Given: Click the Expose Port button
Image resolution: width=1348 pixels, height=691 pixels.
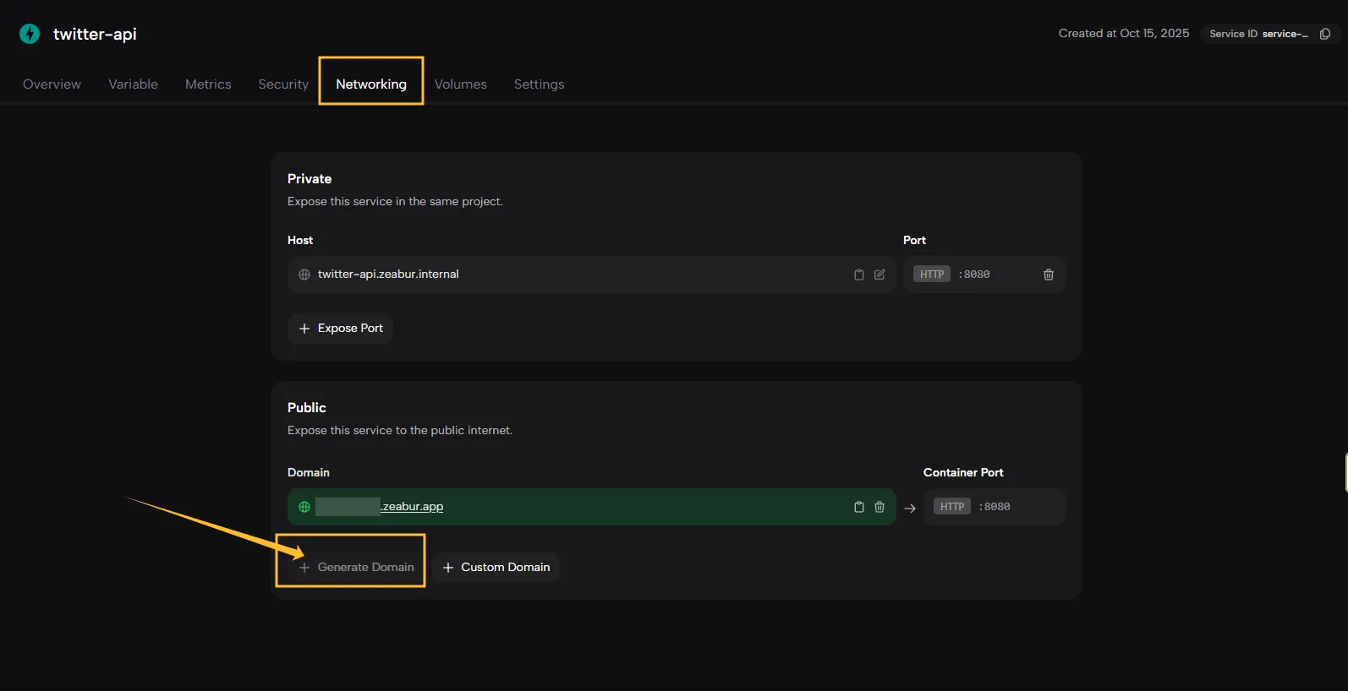Looking at the screenshot, I should (341, 329).
